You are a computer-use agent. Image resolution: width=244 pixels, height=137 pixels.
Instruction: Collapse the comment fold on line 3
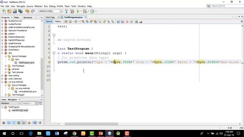[54, 35]
